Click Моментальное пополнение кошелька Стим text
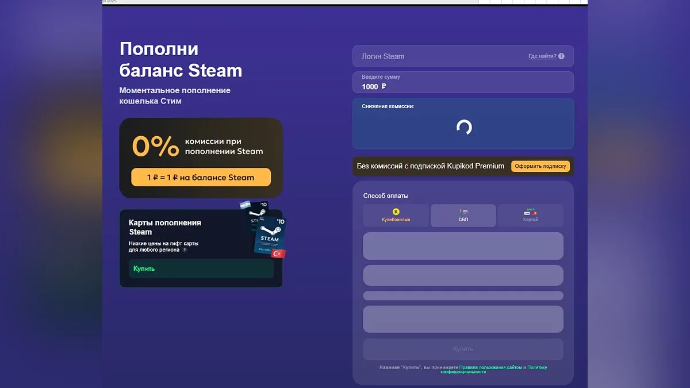690x388 pixels. click(x=175, y=95)
